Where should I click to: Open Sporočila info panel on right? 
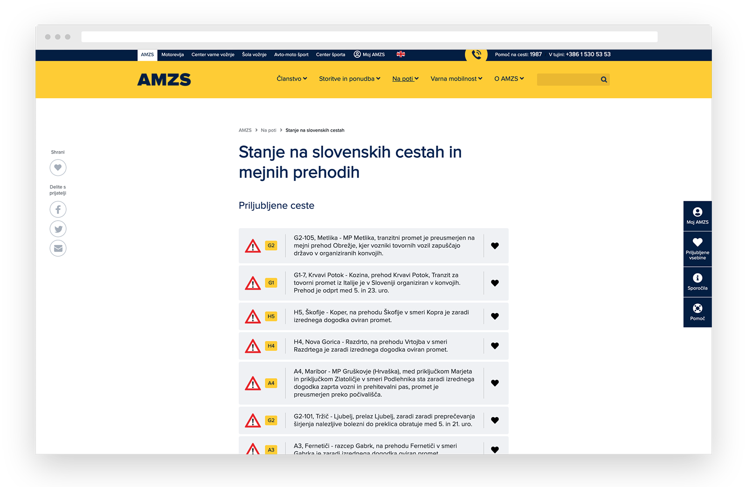pos(697,282)
